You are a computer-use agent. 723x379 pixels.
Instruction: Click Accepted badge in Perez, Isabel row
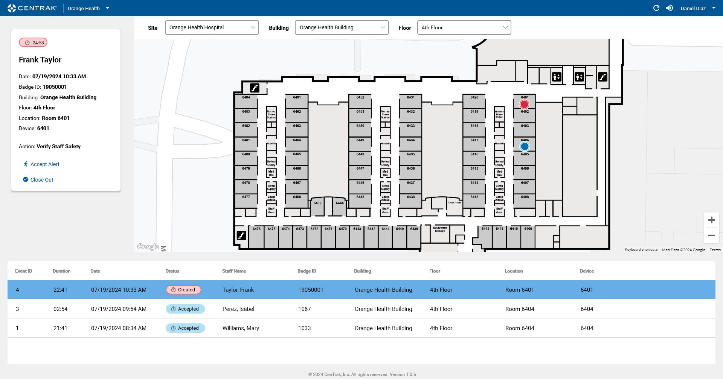[185, 309]
